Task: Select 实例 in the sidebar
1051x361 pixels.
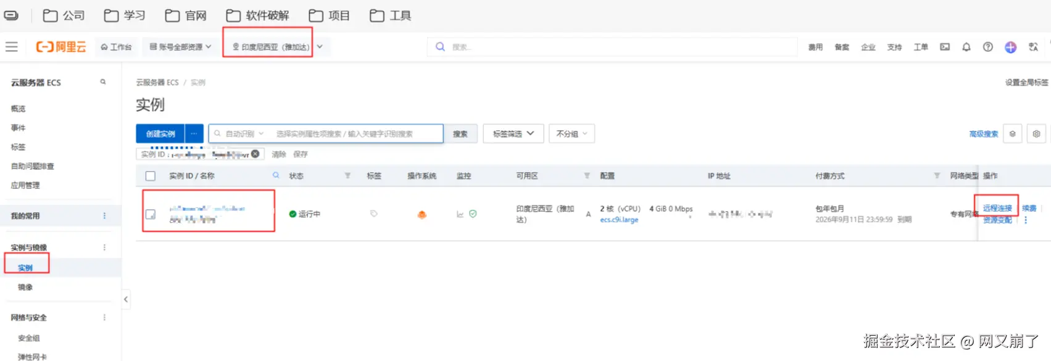Action: (x=25, y=268)
